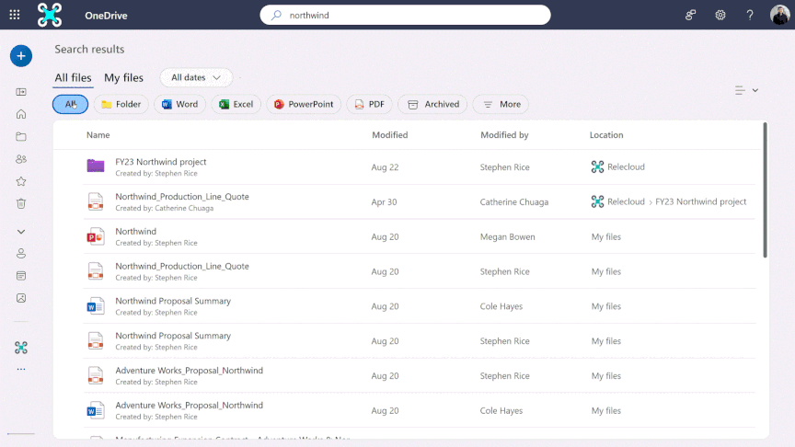The image size is (795, 447).
Task: Open the Media image sidebar icon
Action: [x=21, y=298]
